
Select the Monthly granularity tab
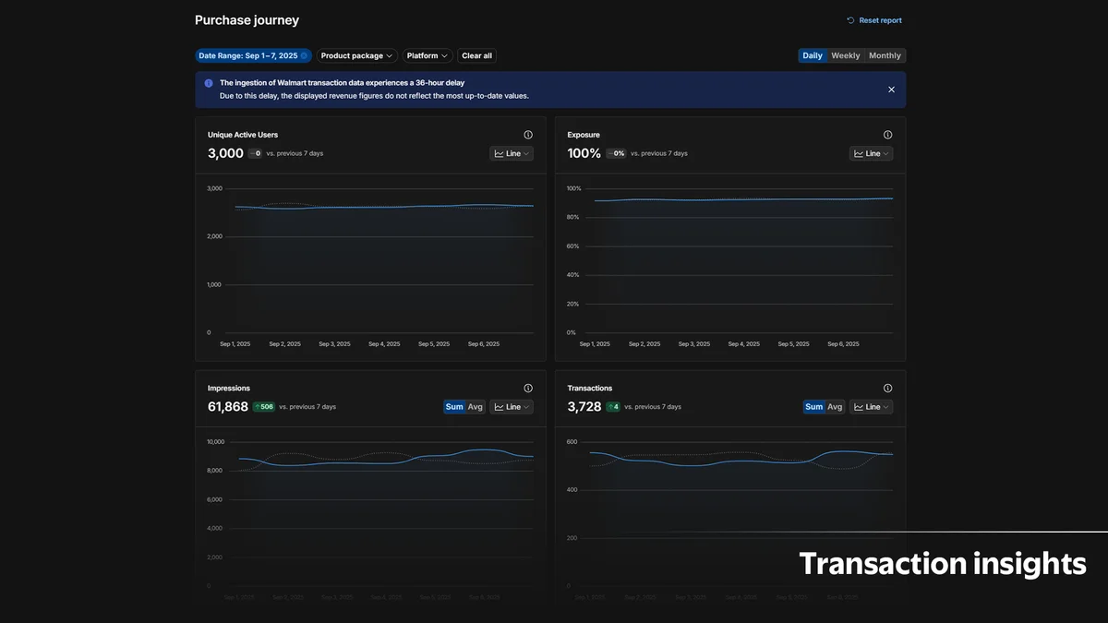pos(885,56)
